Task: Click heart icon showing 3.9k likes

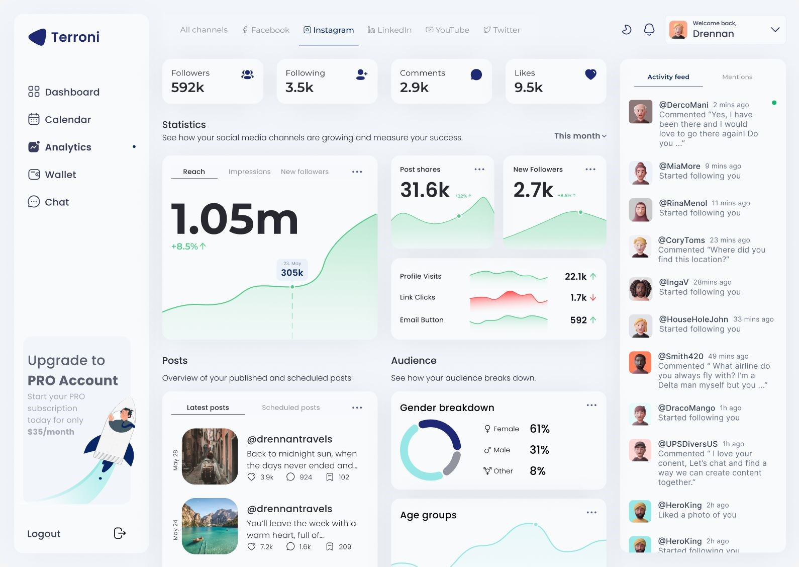Action: pyautogui.click(x=252, y=477)
